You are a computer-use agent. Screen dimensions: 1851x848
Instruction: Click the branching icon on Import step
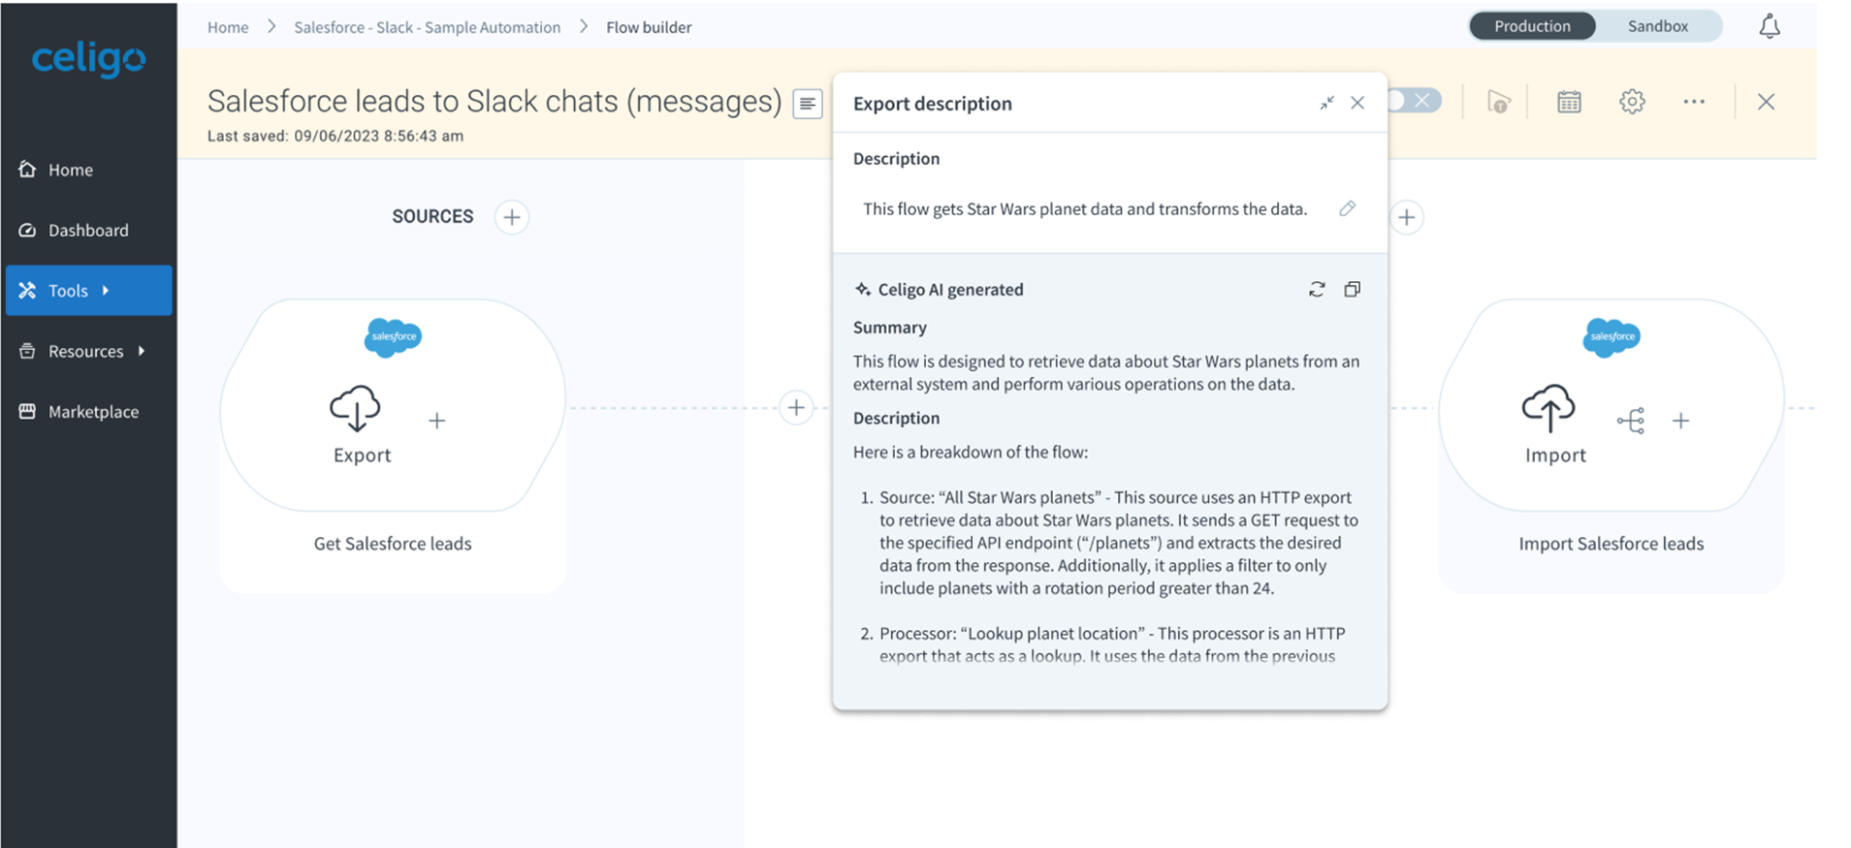coord(1631,421)
